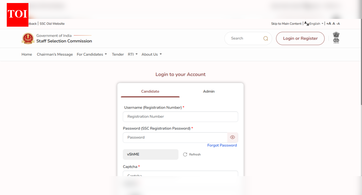The image size is (362, 195).
Task: Increase font size with +A
Action: (329, 24)
